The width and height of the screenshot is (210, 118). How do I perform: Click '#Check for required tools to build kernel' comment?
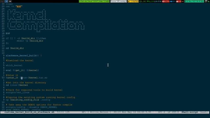coord(34,90)
